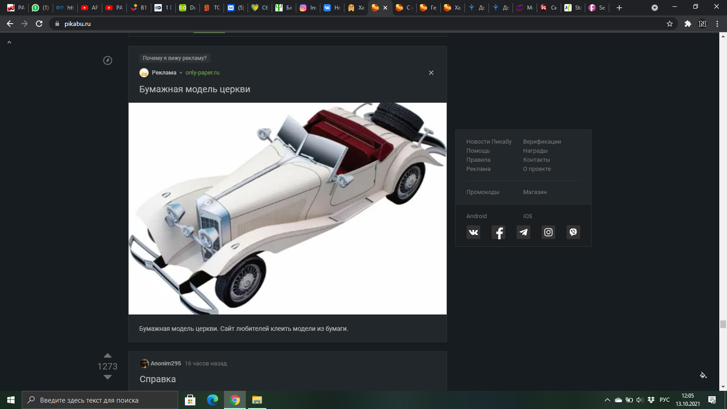The image size is (727, 409).
Task: Open the Telegram social link icon
Action: click(523, 232)
